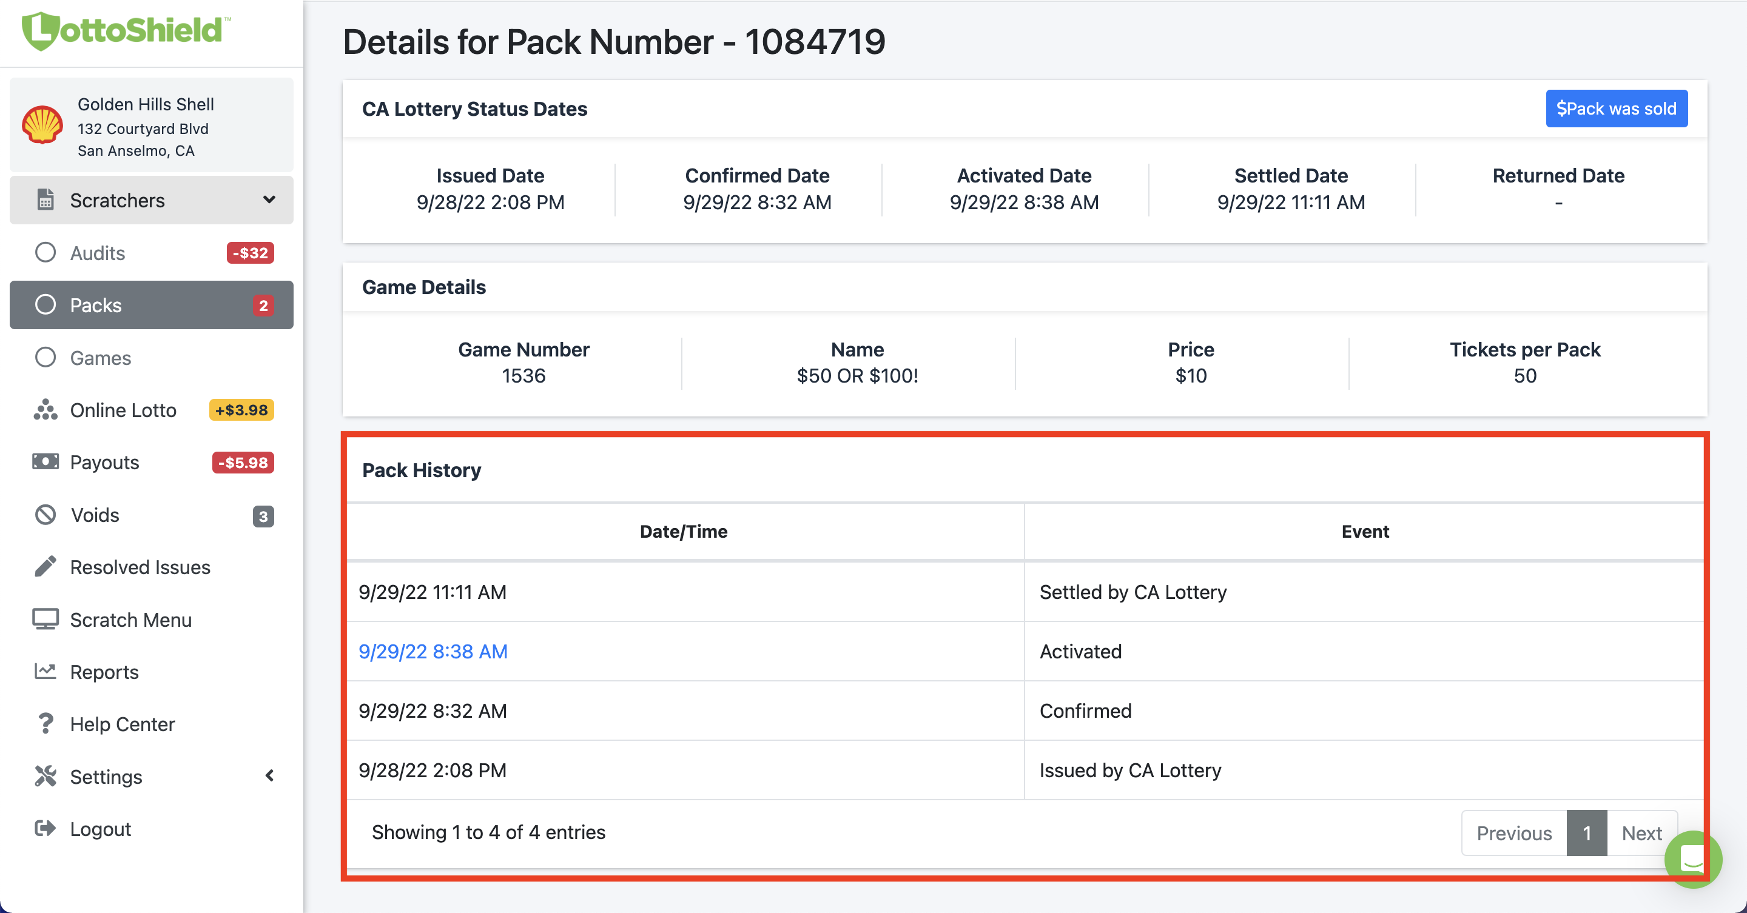Select the Audits circle item

click(45, 253)
